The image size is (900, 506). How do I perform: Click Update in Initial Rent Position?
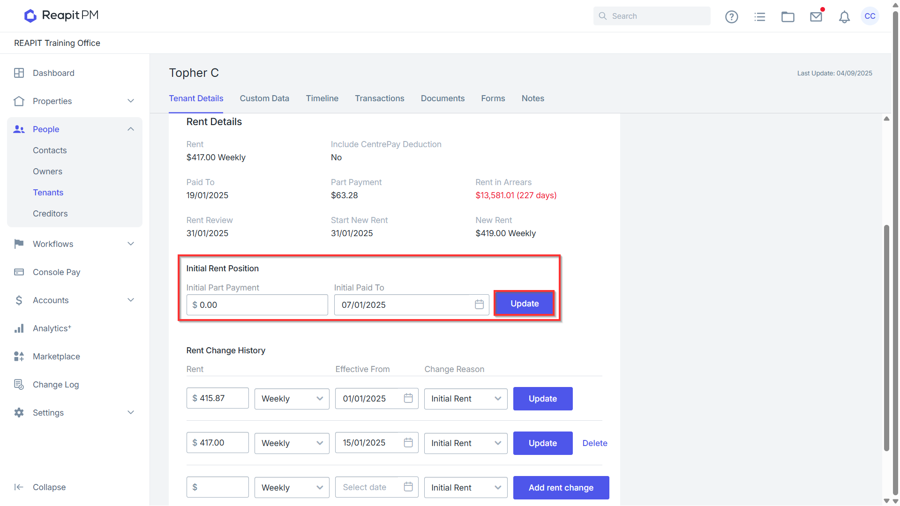pyautogui.click(x=525, y=304)
